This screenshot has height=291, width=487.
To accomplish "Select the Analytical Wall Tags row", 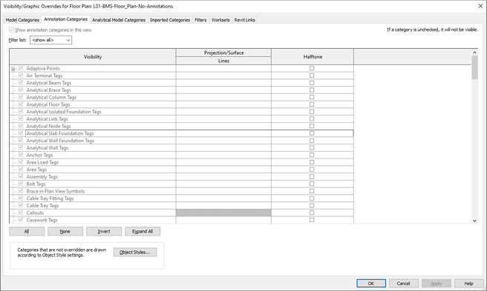I will coord(181,148).
